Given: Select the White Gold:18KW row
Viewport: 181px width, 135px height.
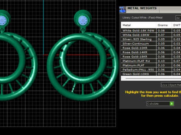Looking at the screenshot, I should (151, 35).
